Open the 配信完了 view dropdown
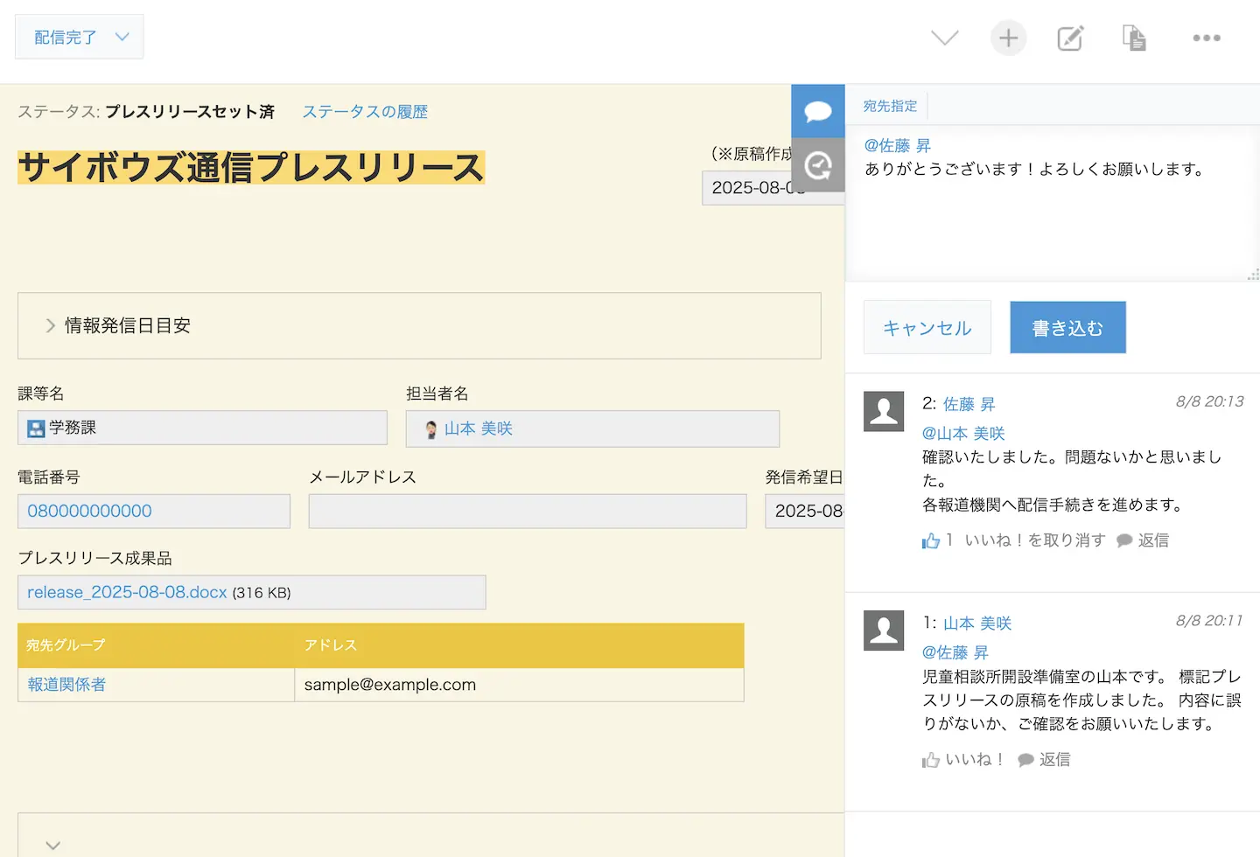The image size is (1260, 857). pos(80,37)
